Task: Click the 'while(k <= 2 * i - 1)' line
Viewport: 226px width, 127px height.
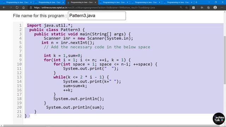Action: 81,77
